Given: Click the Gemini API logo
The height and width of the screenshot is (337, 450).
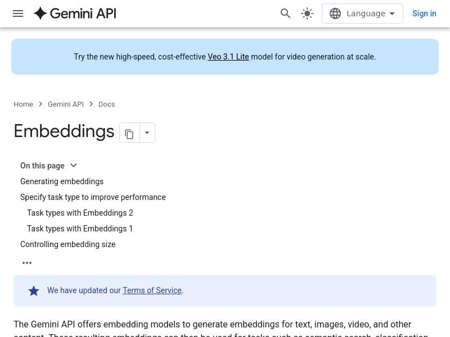Looking at the screenshot, I should tap(74, 13).
